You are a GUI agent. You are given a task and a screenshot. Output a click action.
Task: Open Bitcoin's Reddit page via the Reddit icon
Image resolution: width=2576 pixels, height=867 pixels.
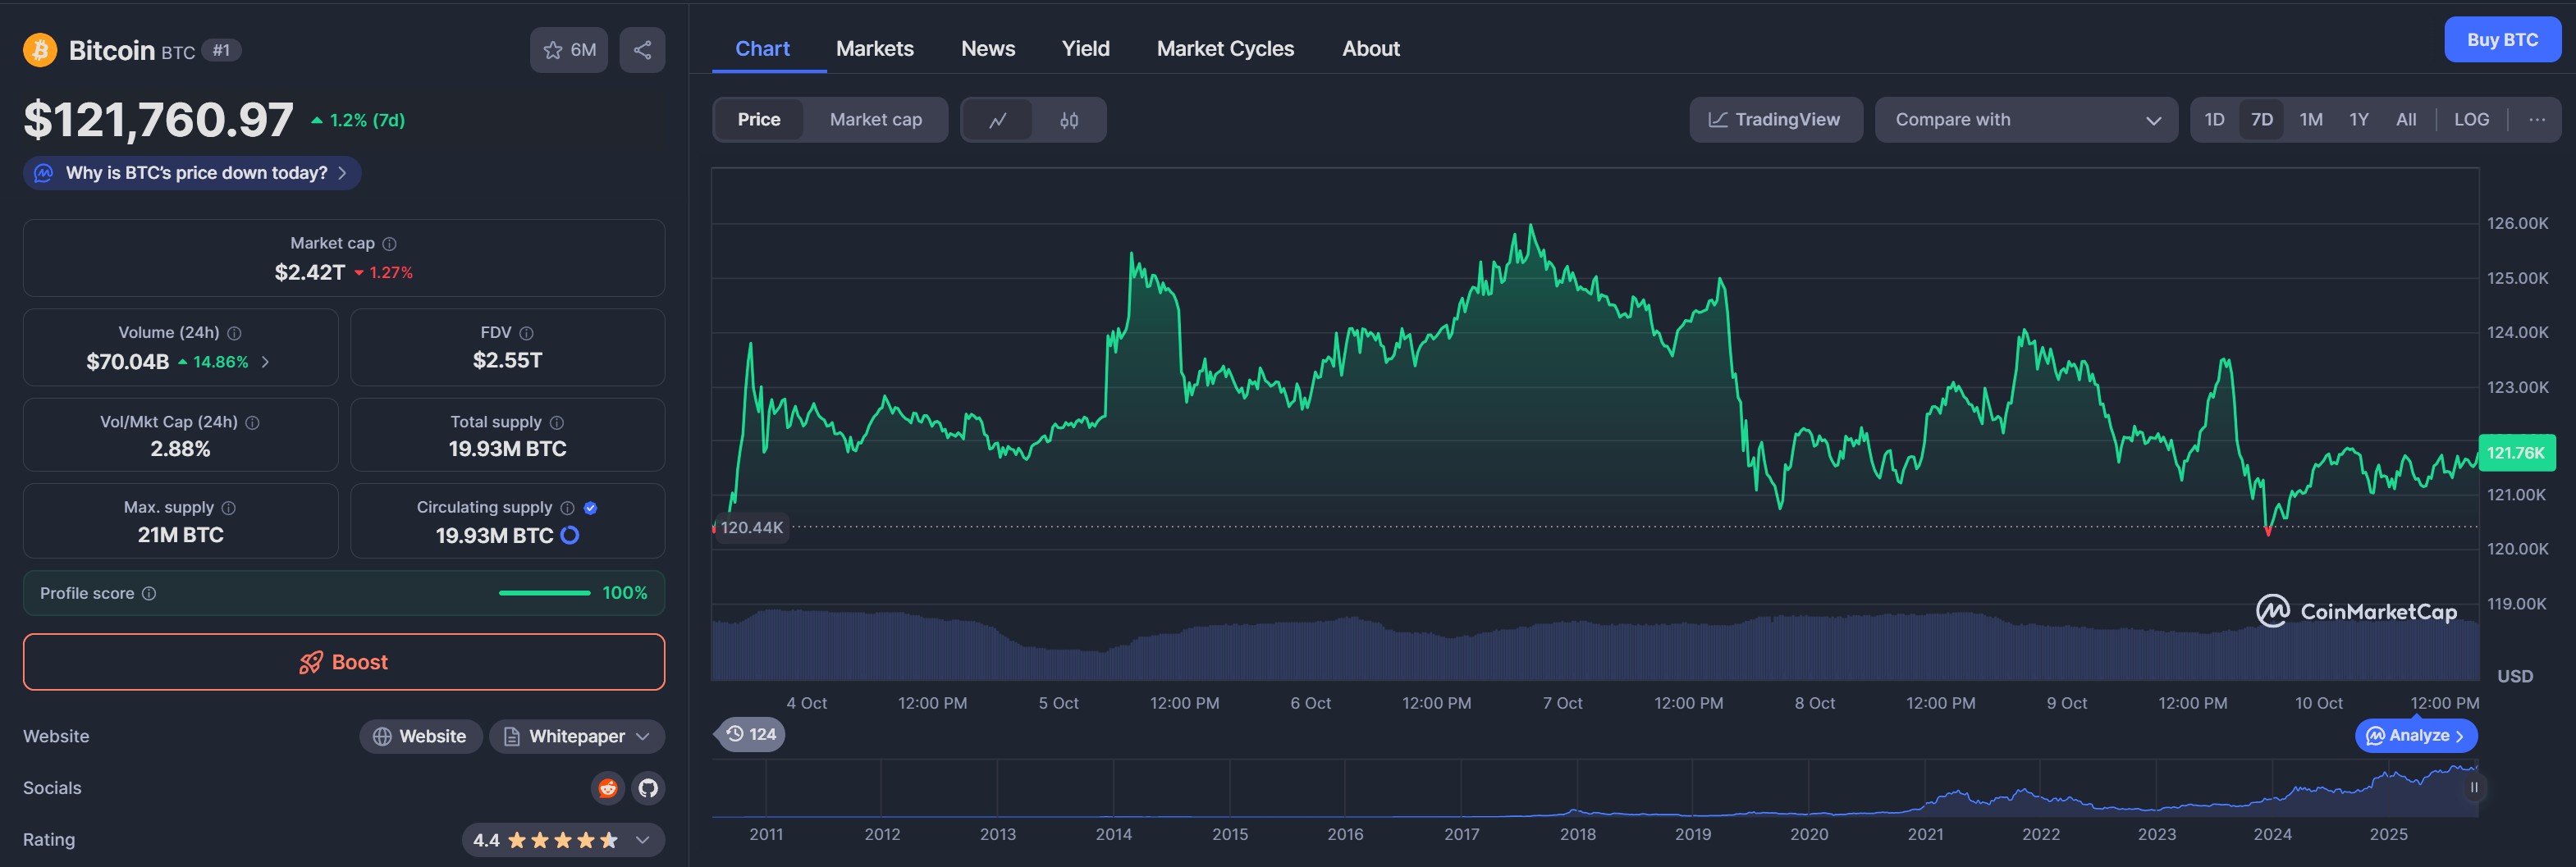[608, 788]
